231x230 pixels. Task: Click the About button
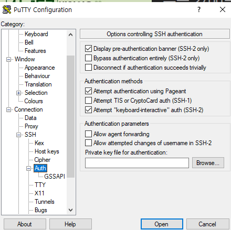pyautogui.click(x=25, y=224)
